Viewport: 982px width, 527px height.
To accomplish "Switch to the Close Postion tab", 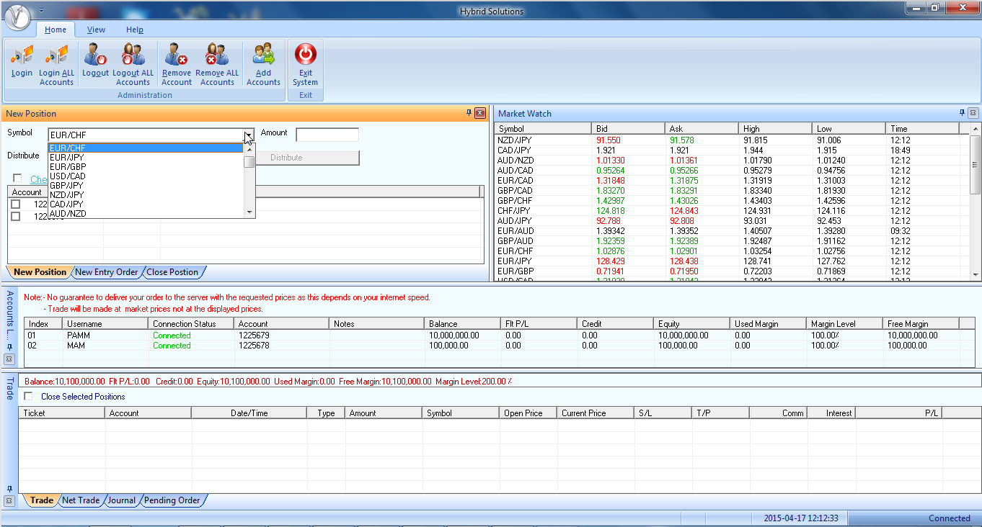I will (172, 272).
